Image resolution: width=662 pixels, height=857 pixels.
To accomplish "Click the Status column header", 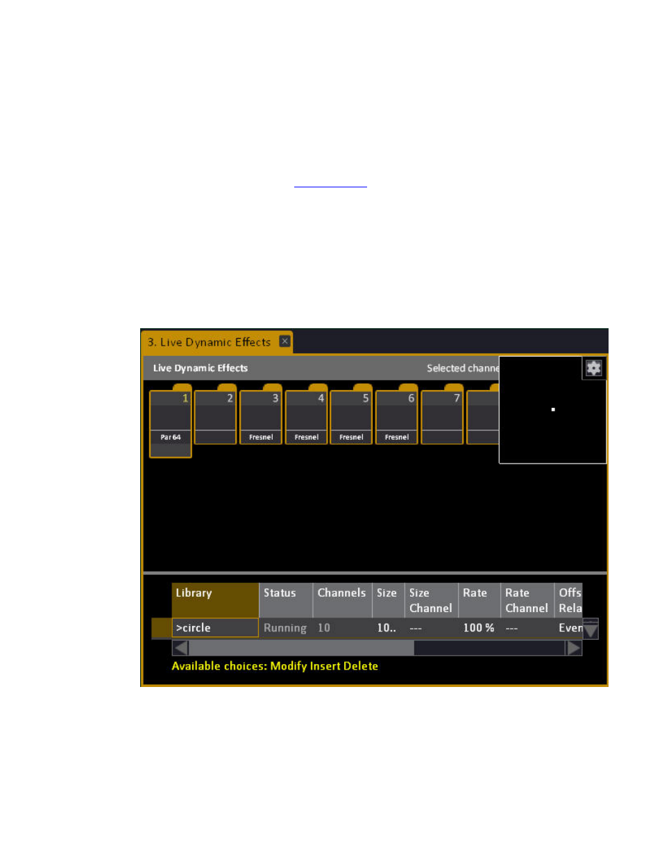I will (x=286, y=600).
